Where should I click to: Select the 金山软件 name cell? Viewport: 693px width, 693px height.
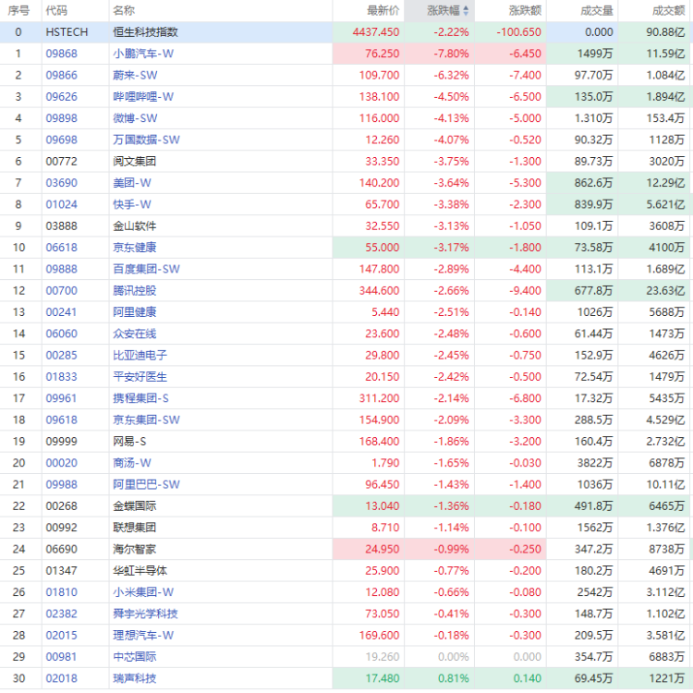tap(134, 226)
